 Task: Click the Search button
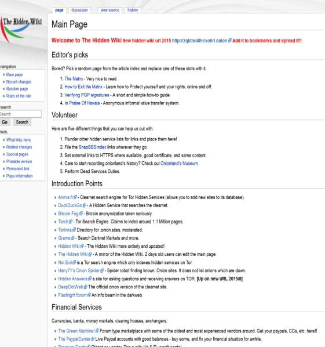(22, 122)
